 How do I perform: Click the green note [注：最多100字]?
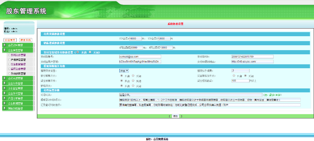tap(272, 95)
